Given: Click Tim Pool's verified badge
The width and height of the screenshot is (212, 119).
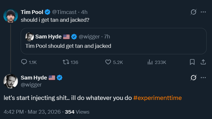Looking at the screenshot, I should click(48, 12).
